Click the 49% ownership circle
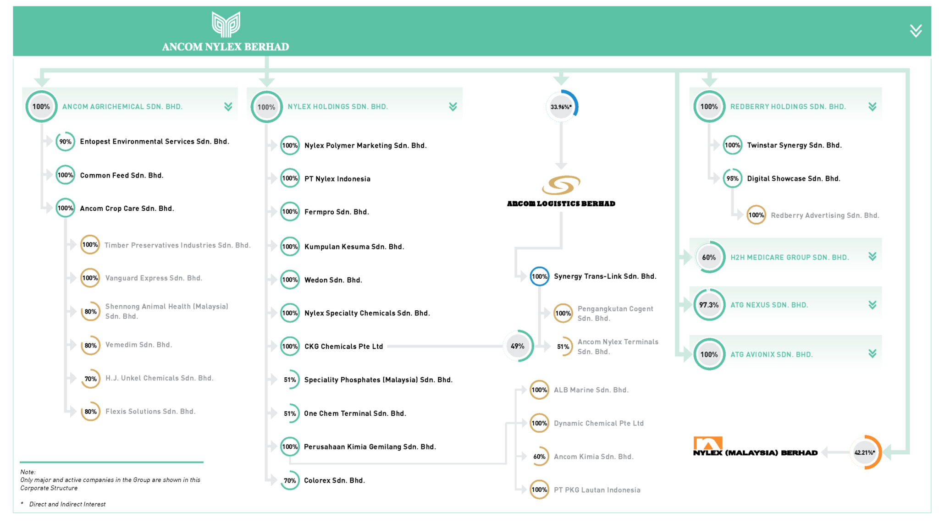Viewport: 939px width, 523px height. tap(518, 346)
